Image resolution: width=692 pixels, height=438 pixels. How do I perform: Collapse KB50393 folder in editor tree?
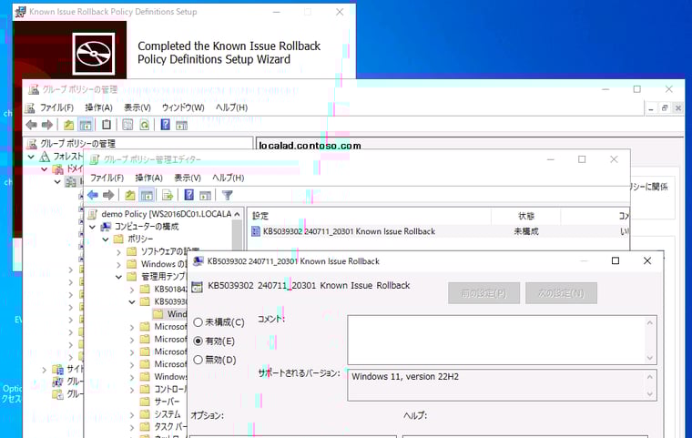pyautogui.click(x=132, y=302)
